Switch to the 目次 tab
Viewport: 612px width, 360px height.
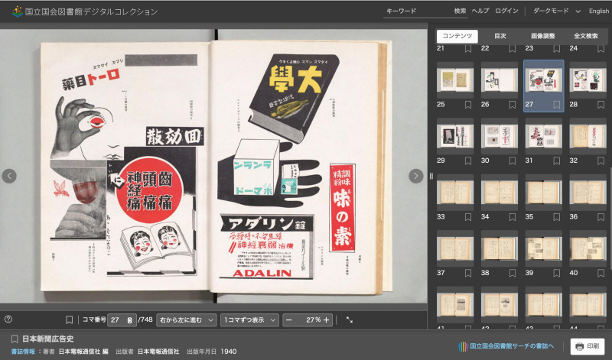tap(500, 36)
